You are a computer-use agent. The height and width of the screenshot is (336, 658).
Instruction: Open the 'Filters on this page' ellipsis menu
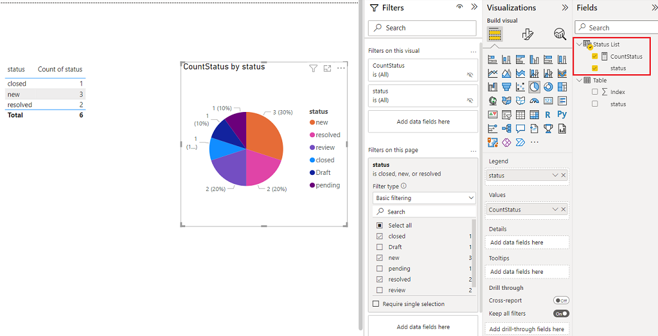[473, 150]
